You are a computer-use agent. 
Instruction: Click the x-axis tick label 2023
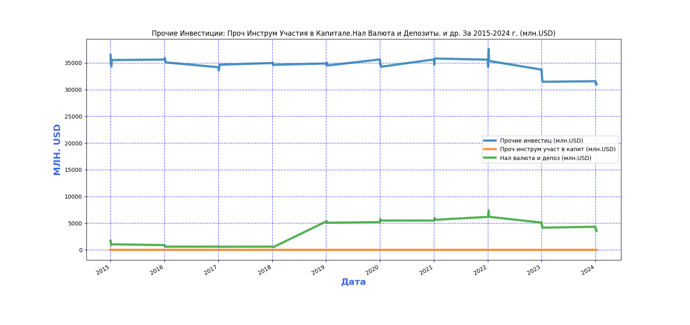tap(535, 270)
